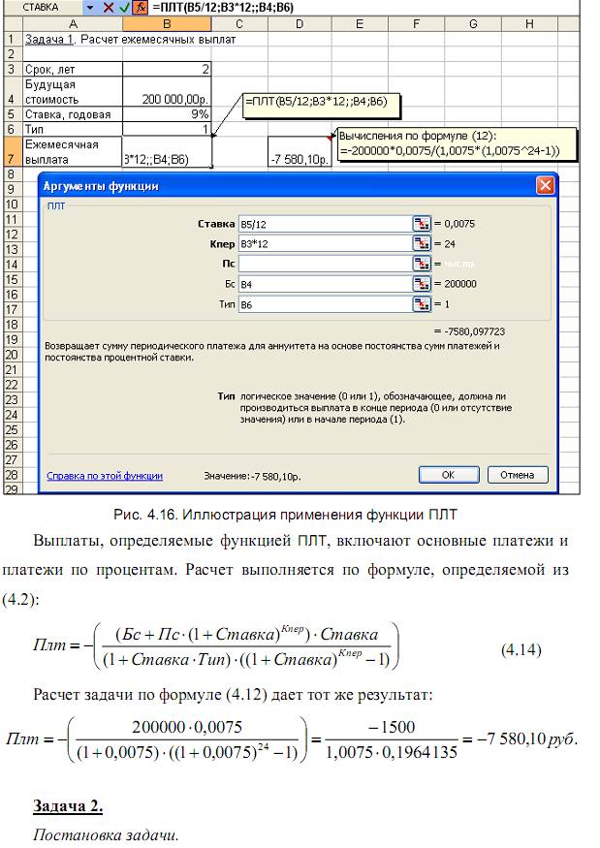Select column H header
Screen dimensions: 600x848
[529, 24]
